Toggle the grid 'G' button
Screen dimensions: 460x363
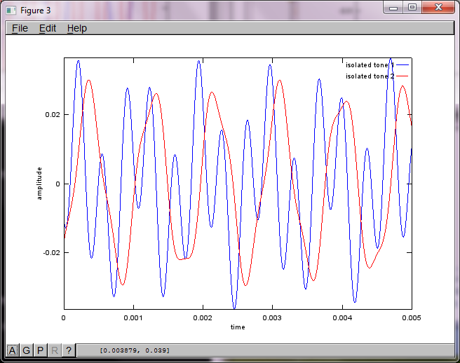(26, 350)
